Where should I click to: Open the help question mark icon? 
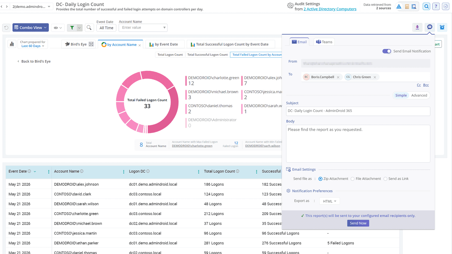coord(436,6)
